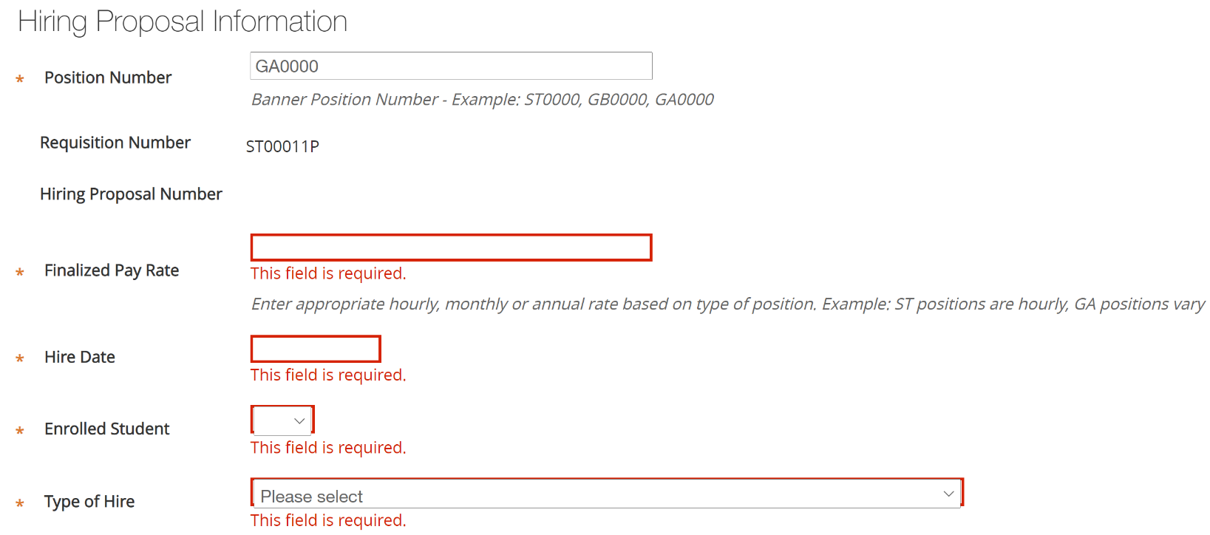The height and width of the screenshot is (535, 1210).
Task: Expand the Type of Hire 'Please select' dropdown
Action: point(606,494)
